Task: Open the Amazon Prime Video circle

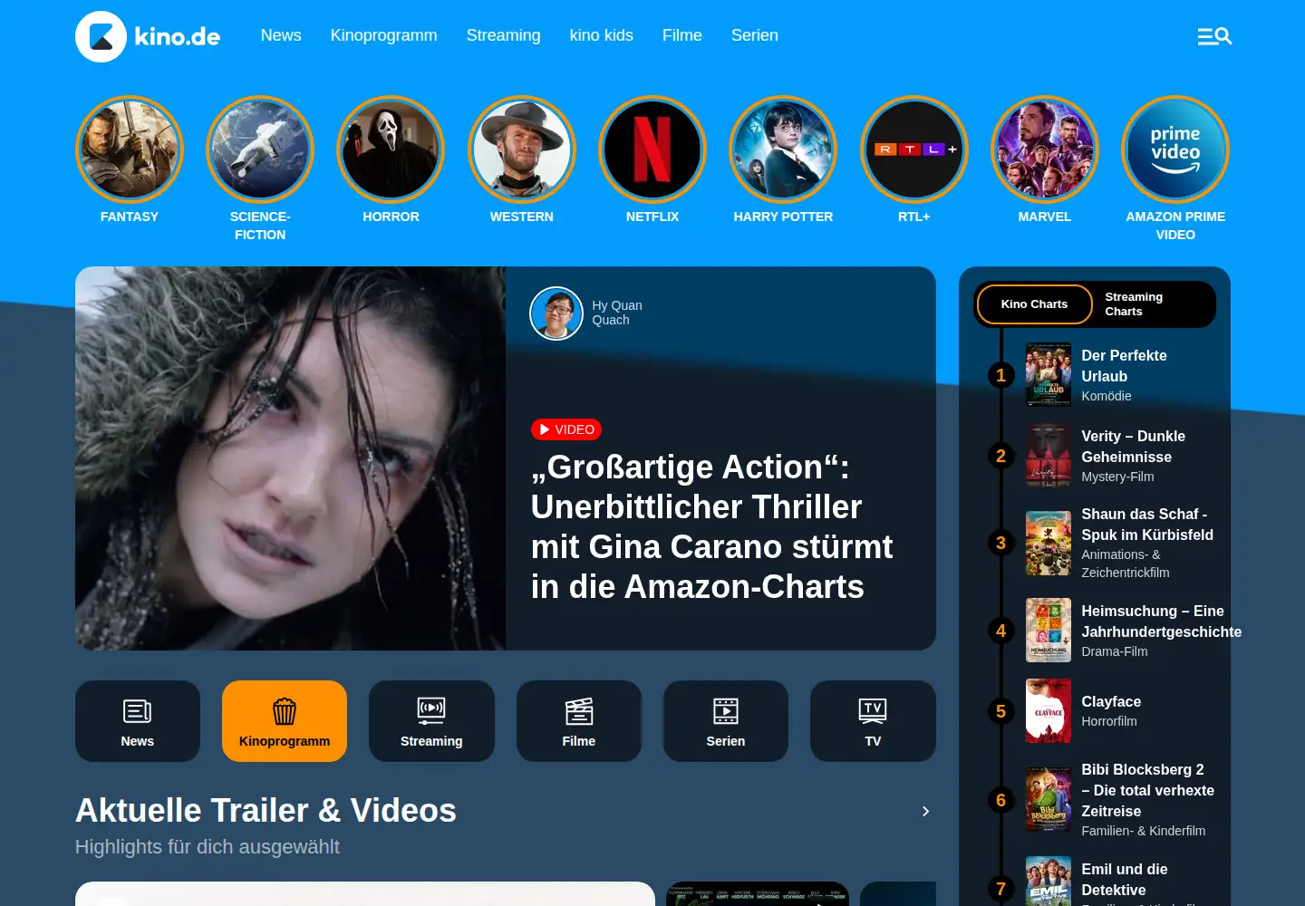Action: tap(1175, 149)
